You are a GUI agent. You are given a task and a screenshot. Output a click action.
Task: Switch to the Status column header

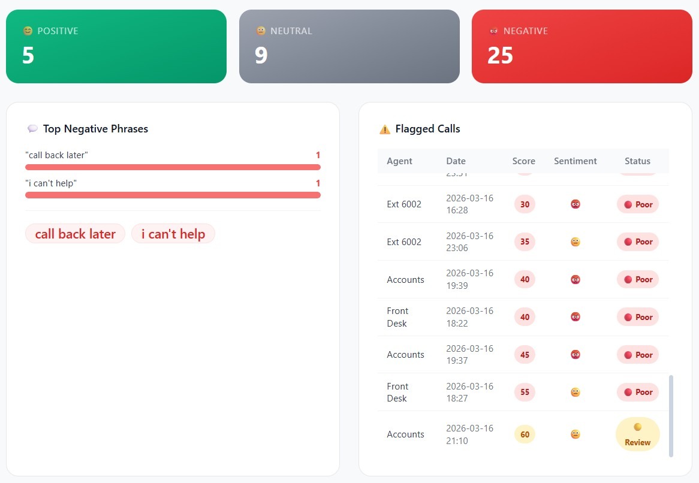click(637, 161)
